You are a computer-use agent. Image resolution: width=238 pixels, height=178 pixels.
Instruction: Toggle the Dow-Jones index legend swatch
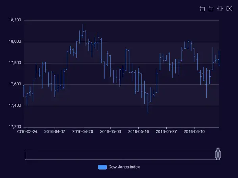102,167
